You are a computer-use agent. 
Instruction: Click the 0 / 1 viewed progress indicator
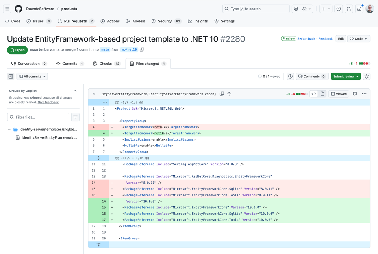click(269, 77)
